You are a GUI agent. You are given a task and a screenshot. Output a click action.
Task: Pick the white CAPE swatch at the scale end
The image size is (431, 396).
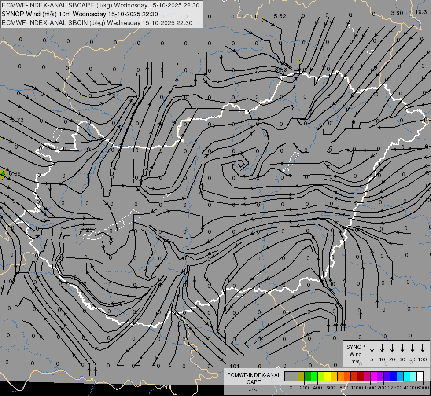pyautogui.click(x=420, y=376)
